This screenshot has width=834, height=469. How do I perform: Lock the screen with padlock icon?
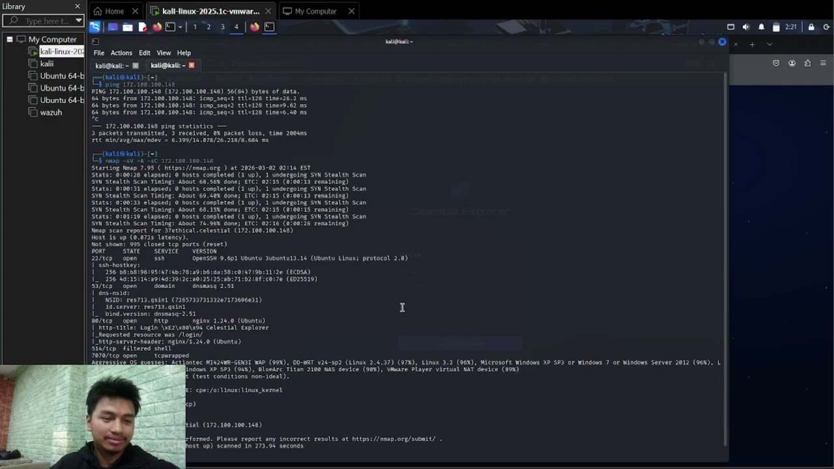(x=811, y=27)
